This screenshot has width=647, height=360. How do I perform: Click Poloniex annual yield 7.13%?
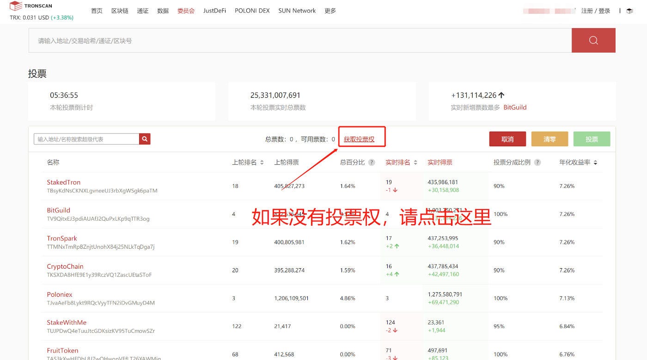click(567, 298)
